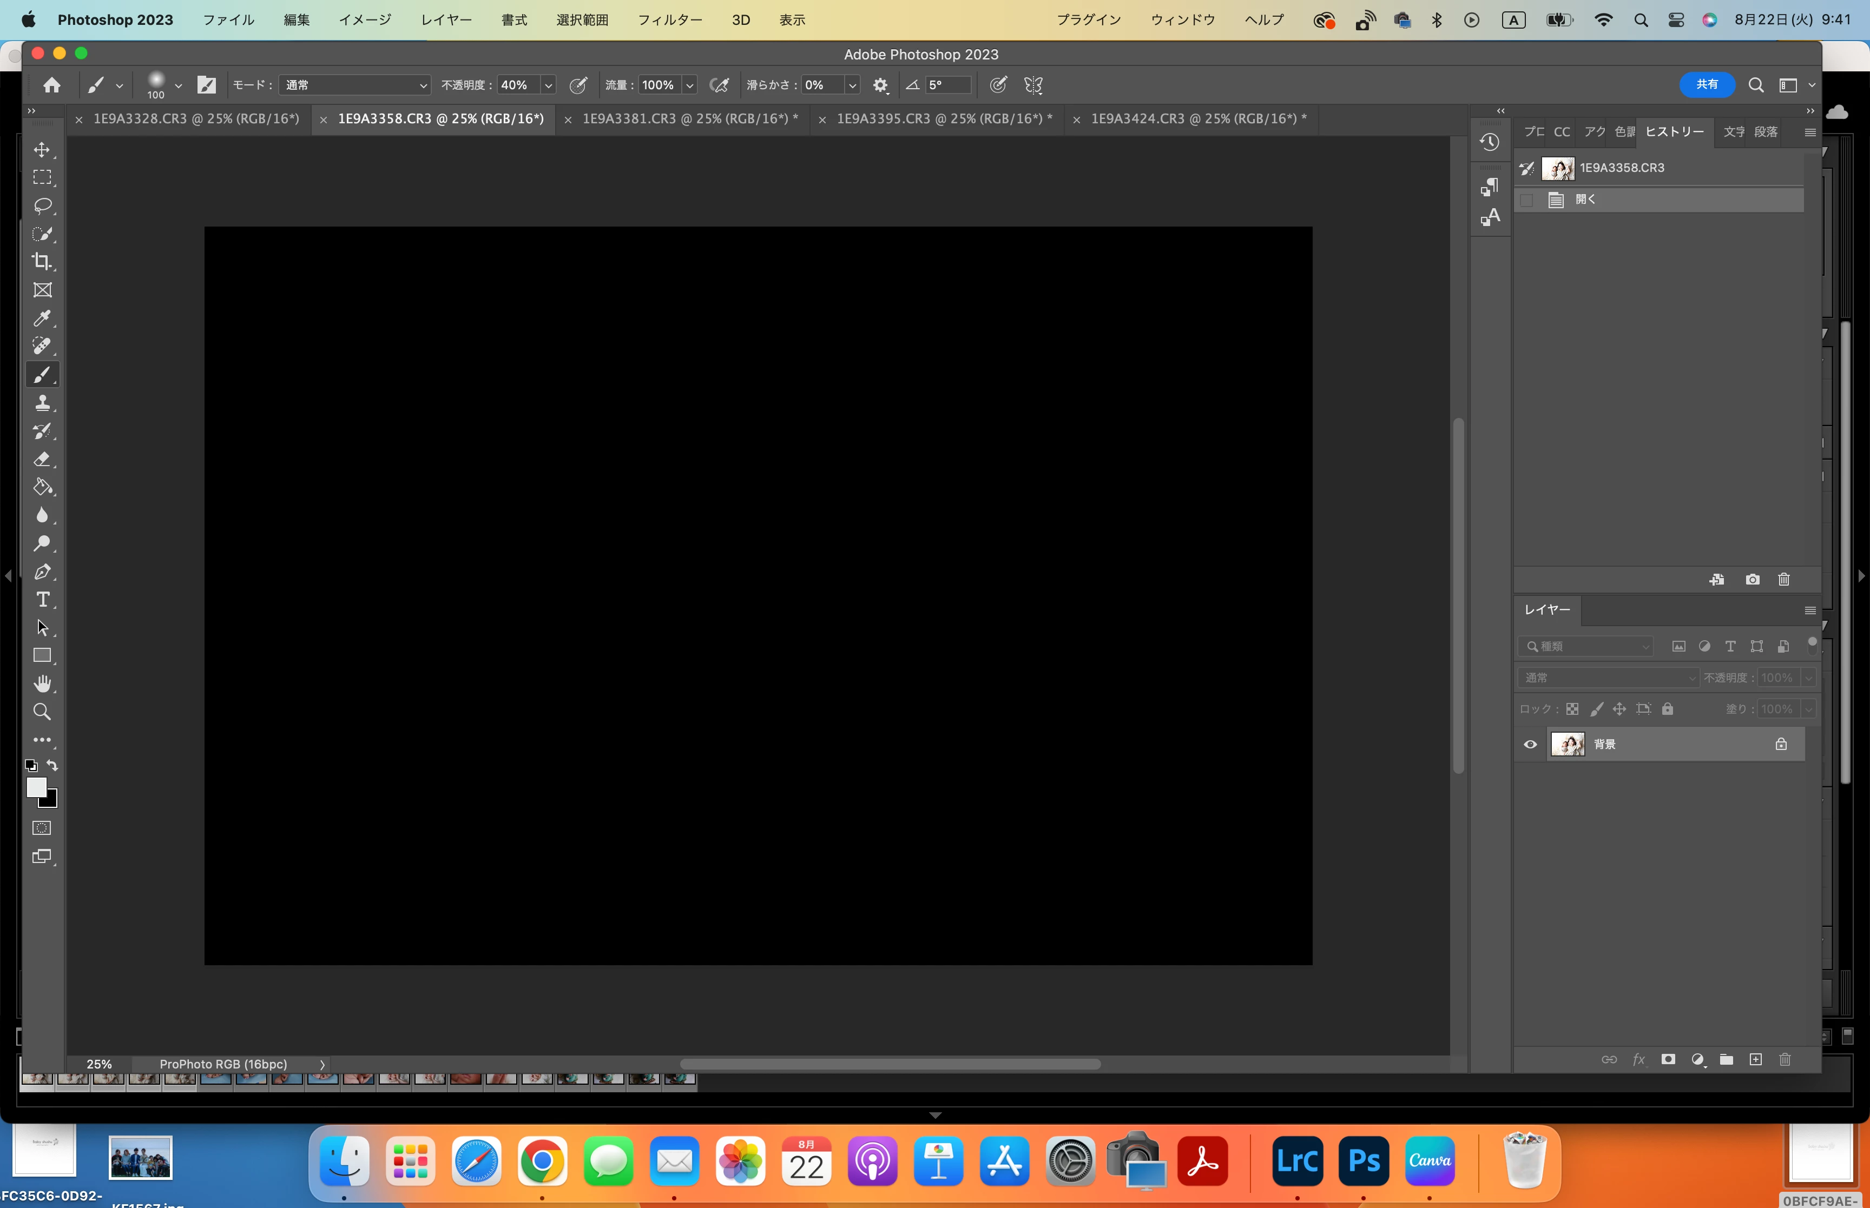
Task: Create new snapshot in History panel
Action: coord(1752,579)
